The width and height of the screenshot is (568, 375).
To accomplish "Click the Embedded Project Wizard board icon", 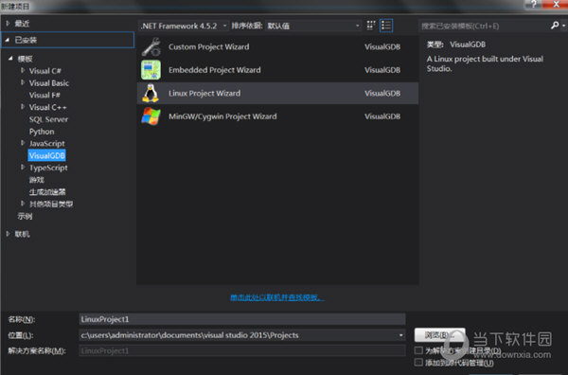I will point(151,70).
